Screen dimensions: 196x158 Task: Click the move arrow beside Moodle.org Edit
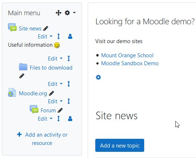pyautogui.click(x=68, y=101)
